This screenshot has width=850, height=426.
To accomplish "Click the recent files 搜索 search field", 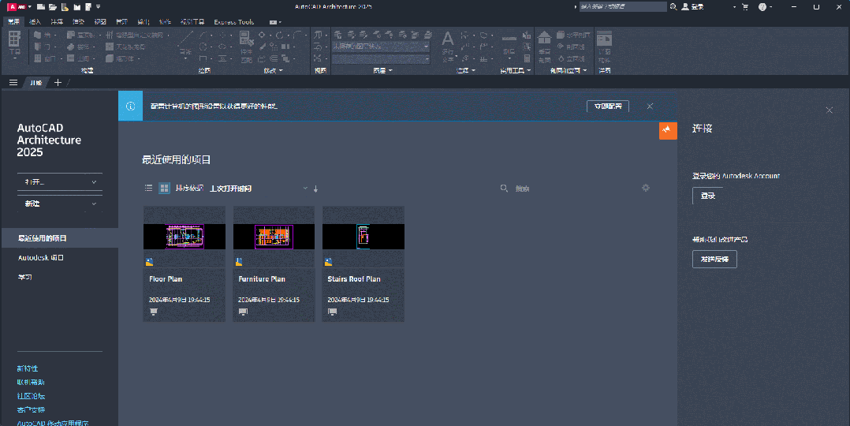I will [564, 189].
